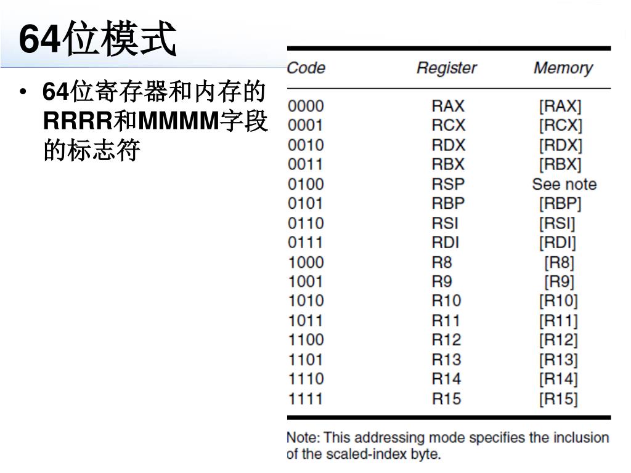Select memory cell "[R14]"
Image resolution: width=631 pixels, height=473 pixels.
click(558, 379)
